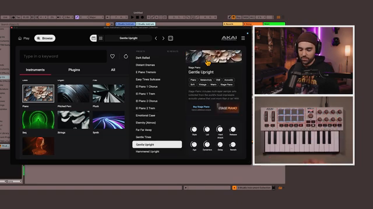
Task: Open the 1 Bar quantization dropdown
Action: pos(69,17)
